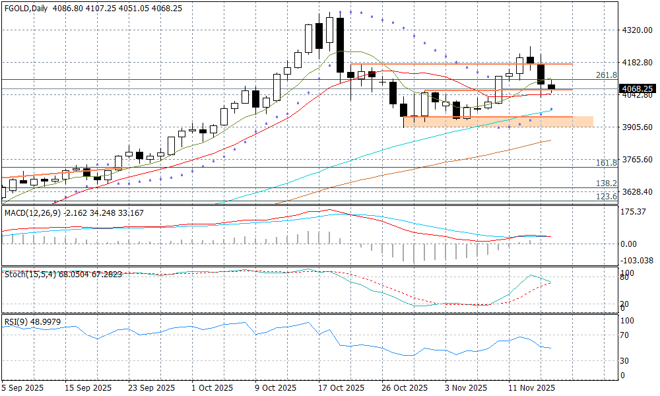660x396 pixels.
Task: Select the 138.2 Fibonacci level label
Action: (606, 183)
